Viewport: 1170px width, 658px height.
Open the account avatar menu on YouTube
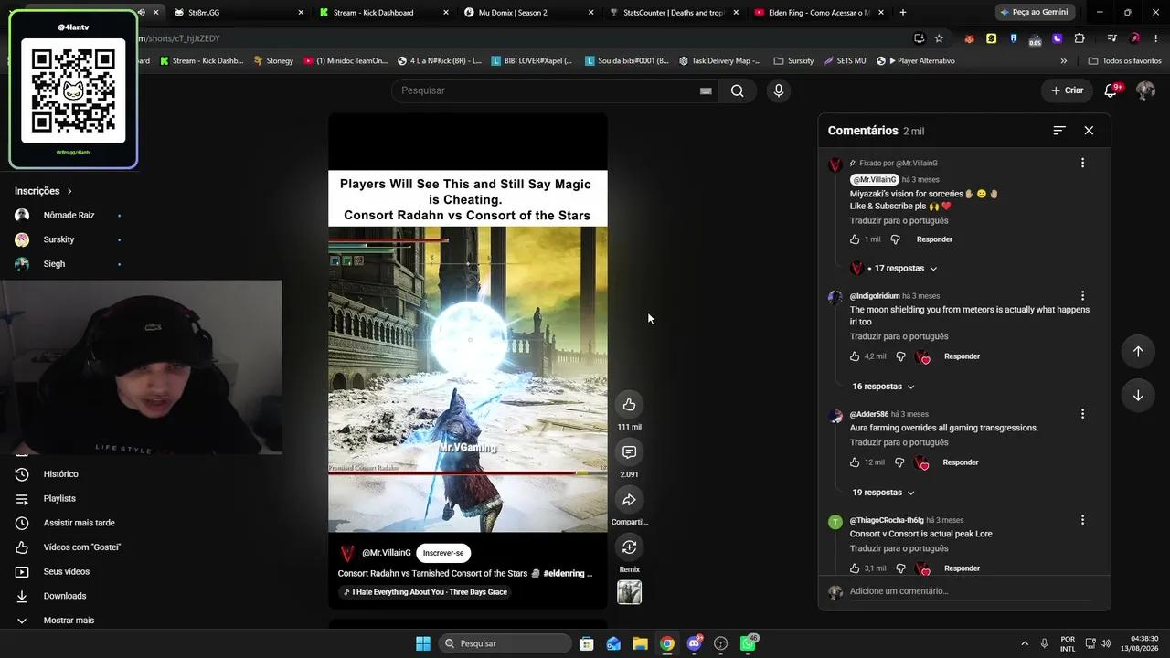(x=1145, y=90)
